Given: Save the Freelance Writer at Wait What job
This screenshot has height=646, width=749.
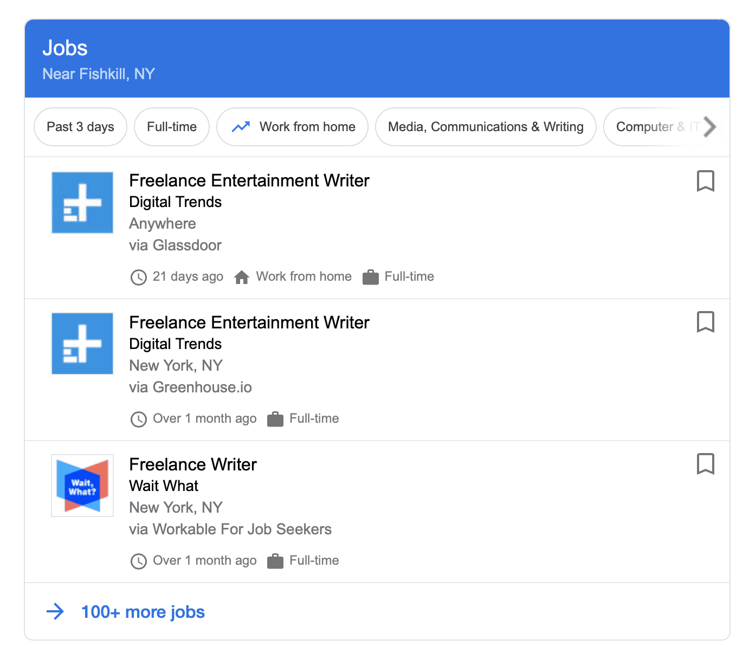Looking at the screenshot, I should [705, 464].
